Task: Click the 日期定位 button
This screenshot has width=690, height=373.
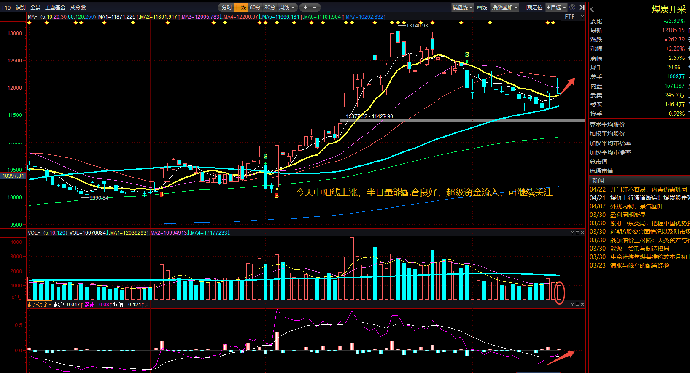Action: click(532, 8)
